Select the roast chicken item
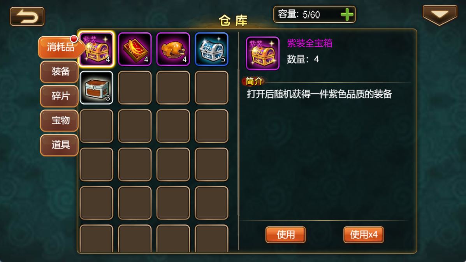Viewport: 466px width, 262px height. click(173, 49)
